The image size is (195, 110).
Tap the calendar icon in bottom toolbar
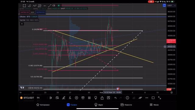(x=57, y=98)
